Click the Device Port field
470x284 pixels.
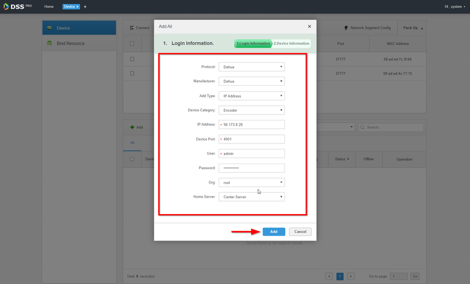[251, 139]
